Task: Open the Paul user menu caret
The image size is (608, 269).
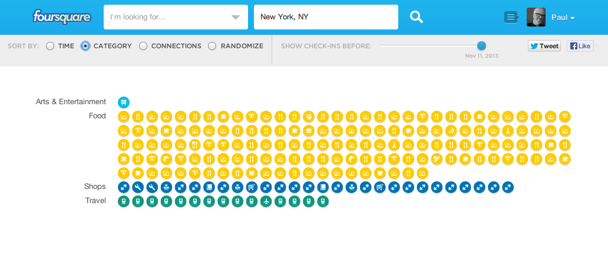Action: 572,18
